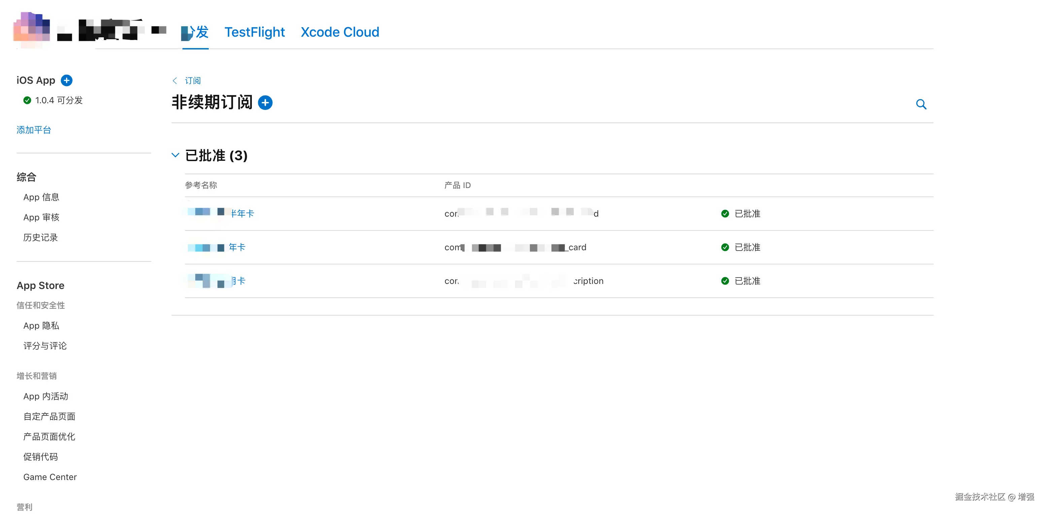Open the 半年卡 subscription link

pyautogui.click(x=242, y=214)
